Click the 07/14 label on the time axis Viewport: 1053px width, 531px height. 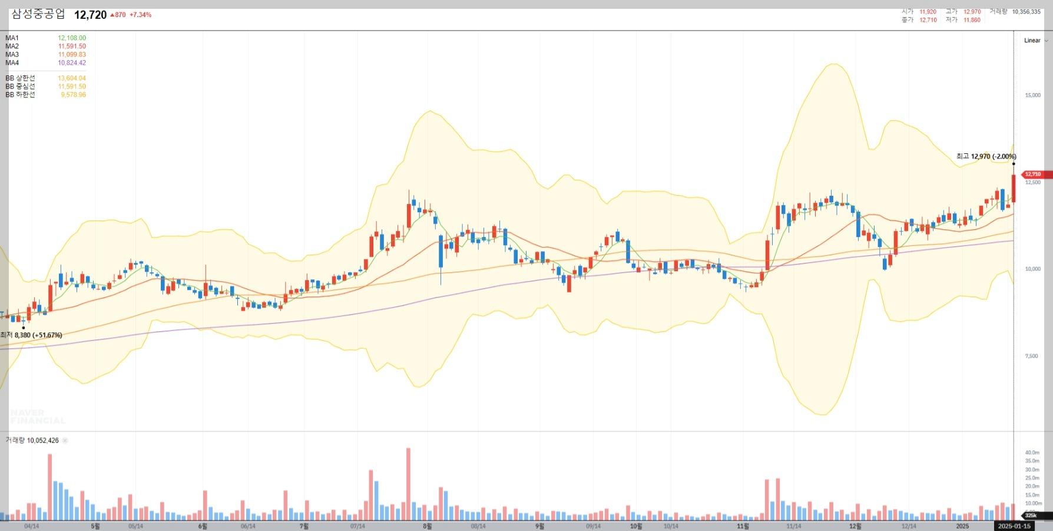pos(357,526)
